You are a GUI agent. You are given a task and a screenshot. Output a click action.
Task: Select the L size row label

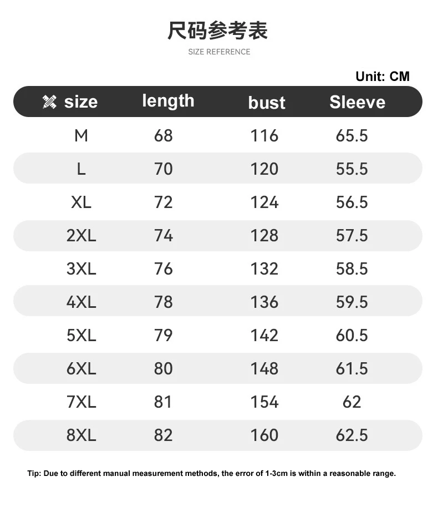click(81, 169)
